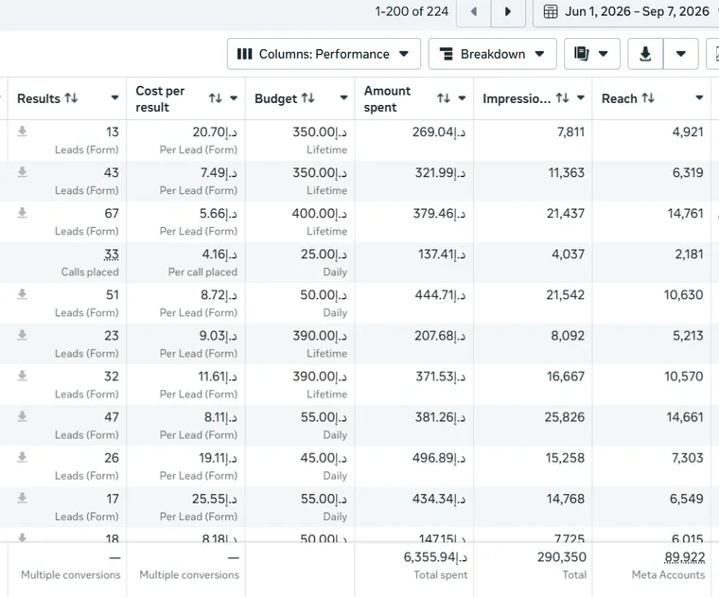The height and width of the screenshot is (597, 719).
Task: Open export options dropdown arrow
Action: tap(681, 54)
